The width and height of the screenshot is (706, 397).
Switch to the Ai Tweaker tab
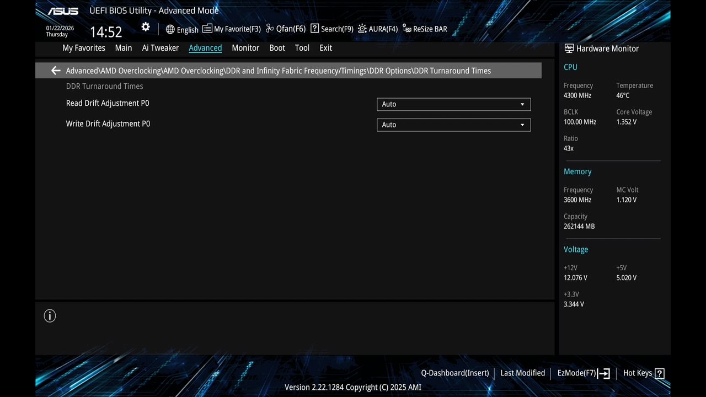[160, 48]
